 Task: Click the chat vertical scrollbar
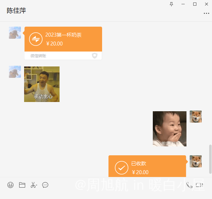pos(210,159)
